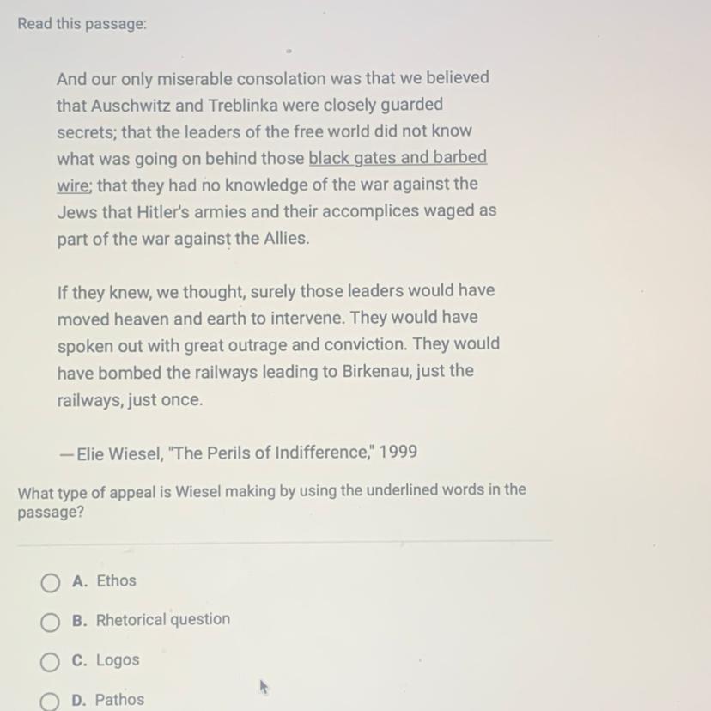The height and width of the screenshot is (711, 711).
Task: Click the letter B option marker
Action: (x=79, y=621)
